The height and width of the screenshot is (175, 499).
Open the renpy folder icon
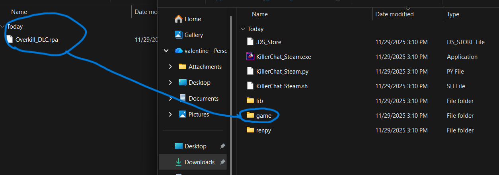(250, 130)
